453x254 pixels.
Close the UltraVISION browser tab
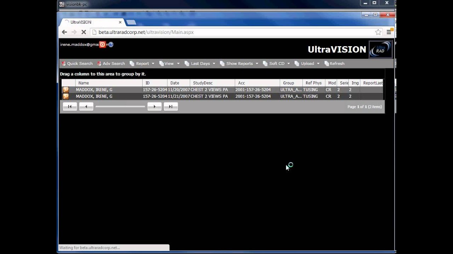pyautogui.click(x=120, y=22)
